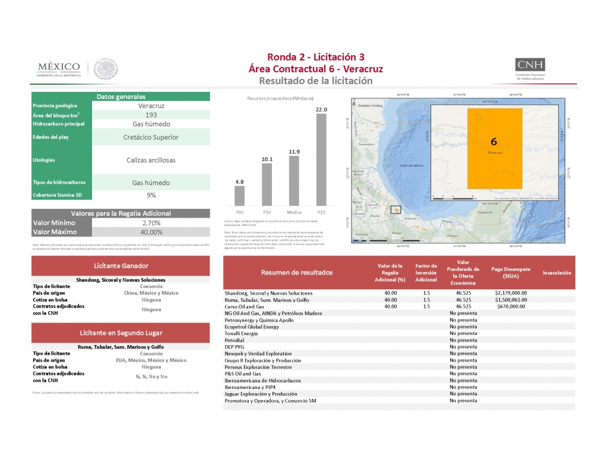Click the Valor Máximo 40.00% cell
608x469 pixels.
pos(151,232)
